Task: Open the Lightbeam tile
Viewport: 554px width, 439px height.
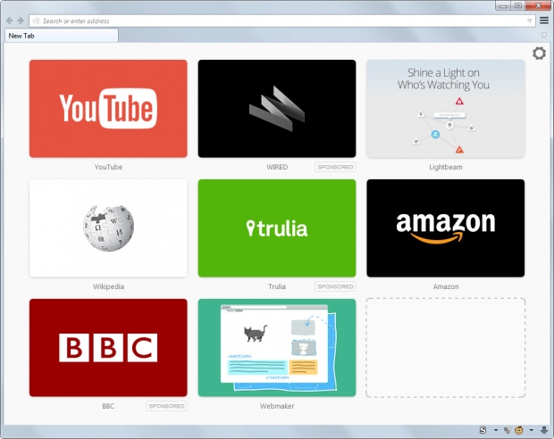Action: coord(446,109)
